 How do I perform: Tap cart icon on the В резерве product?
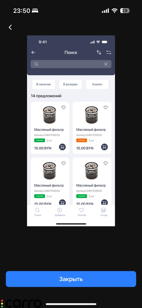coord(104,147)
